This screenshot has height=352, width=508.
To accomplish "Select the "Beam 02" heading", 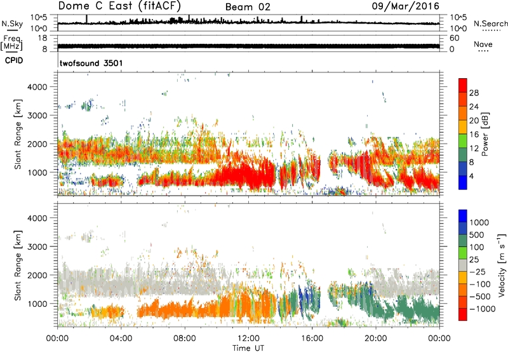I will pos(248,7).
